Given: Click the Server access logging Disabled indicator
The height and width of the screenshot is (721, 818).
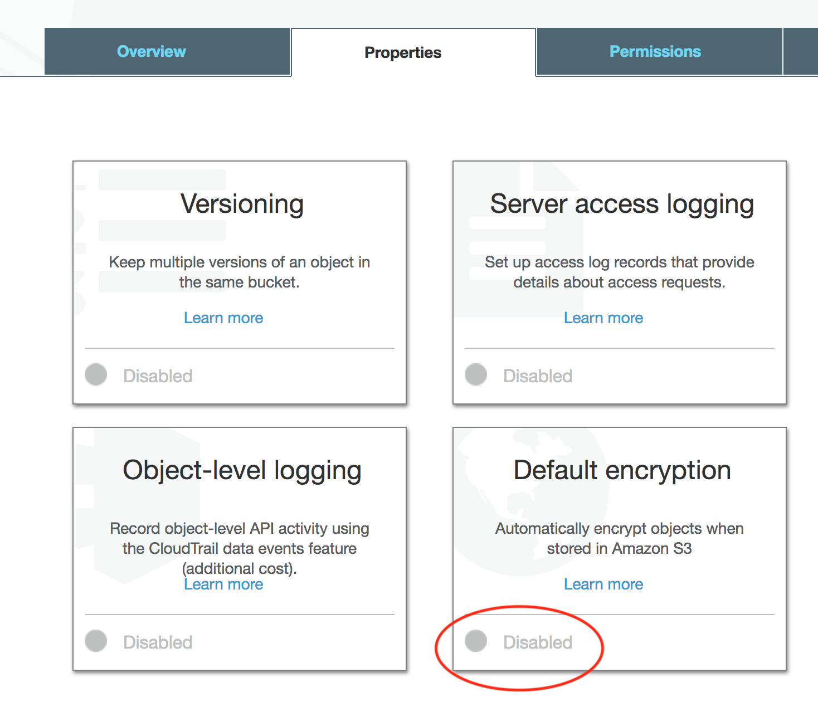Looking at the screenshot, I should (476, 375).
